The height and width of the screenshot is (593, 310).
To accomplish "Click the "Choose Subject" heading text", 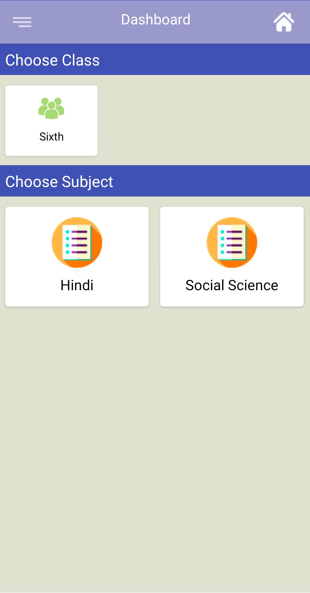I will pos(59,182).
